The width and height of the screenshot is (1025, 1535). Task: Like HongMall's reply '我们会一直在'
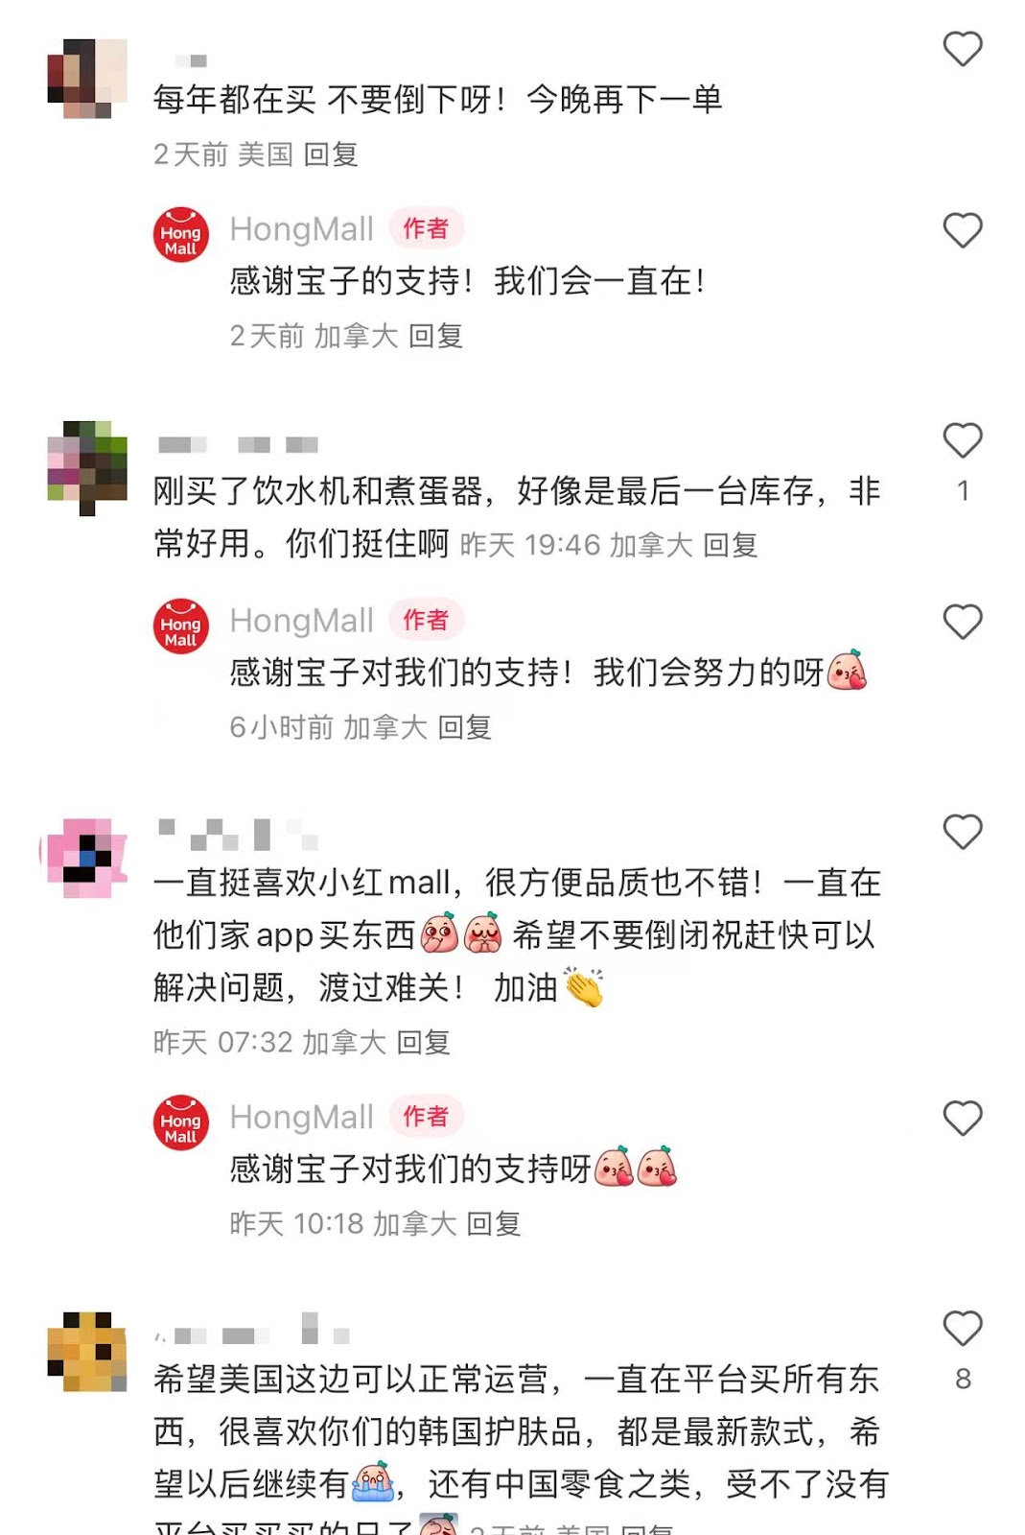coord(963,230)
